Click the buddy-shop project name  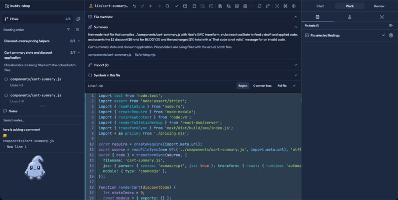point(20,6)
